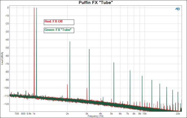This screenshot has height=118, width=187.
Task: Select the 'Green: FX "Tube"' legend box
Action: (x=59, y=30)
